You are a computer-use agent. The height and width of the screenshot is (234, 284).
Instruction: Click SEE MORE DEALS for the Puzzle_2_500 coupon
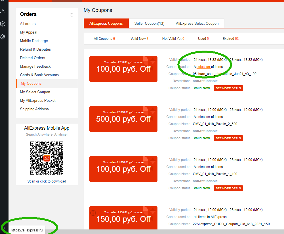[x=228, y=138]
